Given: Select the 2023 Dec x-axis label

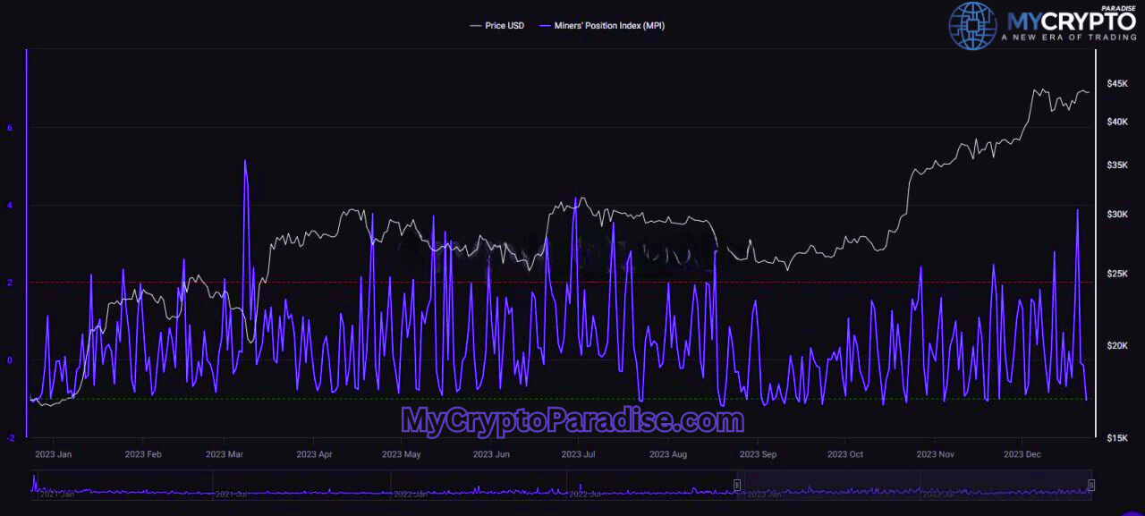Looking at the screenshot, I should [x=1022, y=454].
